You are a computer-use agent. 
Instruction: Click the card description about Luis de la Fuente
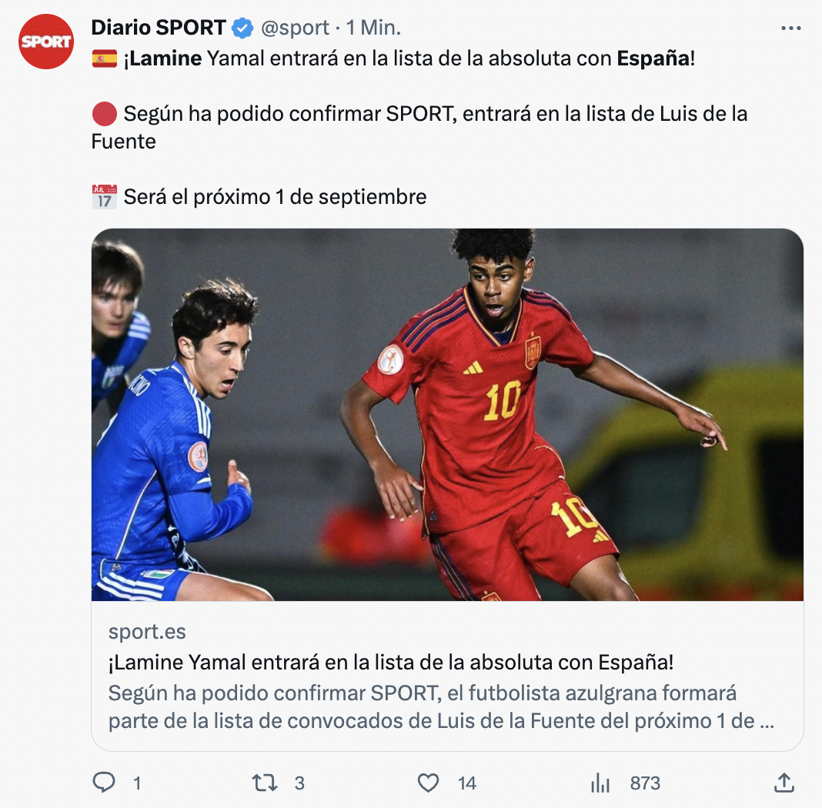pyautogui.click(x=441, y=707)
